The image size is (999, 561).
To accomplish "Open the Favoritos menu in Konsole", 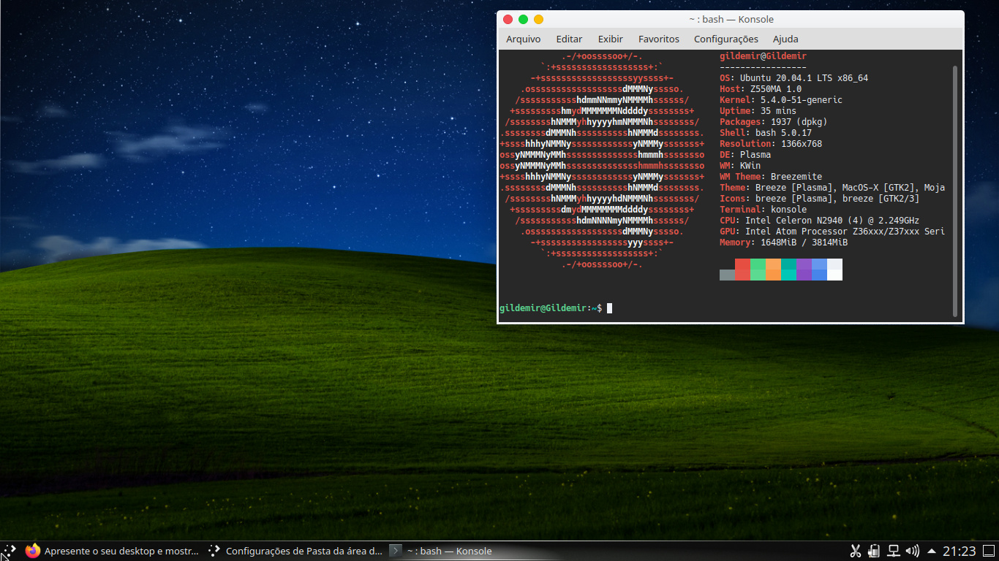I will (x=659, y=39).
